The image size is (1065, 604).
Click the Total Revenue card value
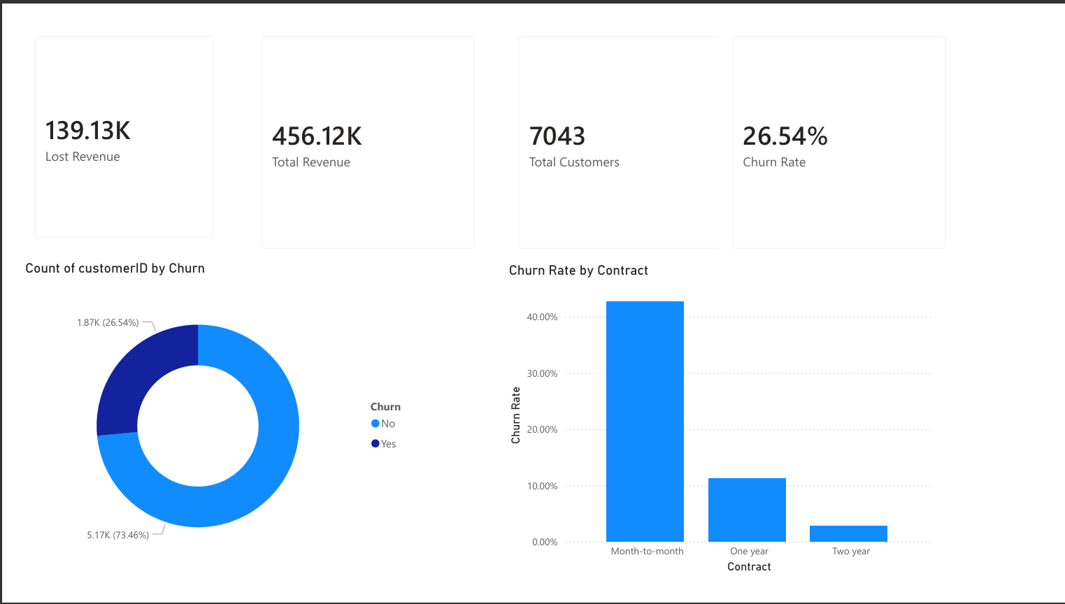pos(317,136)
